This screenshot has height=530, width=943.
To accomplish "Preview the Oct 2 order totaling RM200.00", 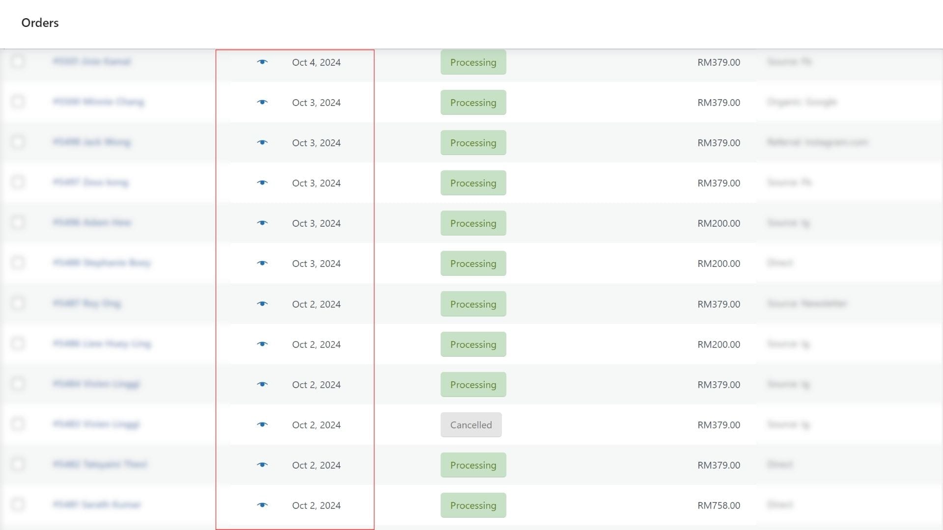I will [x=262, y=344].
